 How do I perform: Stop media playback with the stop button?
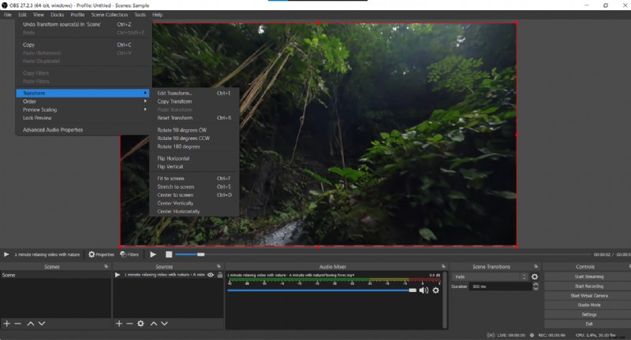point(169,254)
